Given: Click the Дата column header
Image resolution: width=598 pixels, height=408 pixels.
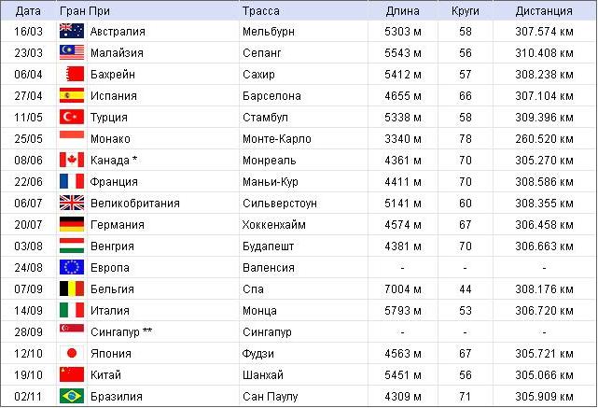Looking at the screenshot, I should pyautogui.click(x=28, y=10).
